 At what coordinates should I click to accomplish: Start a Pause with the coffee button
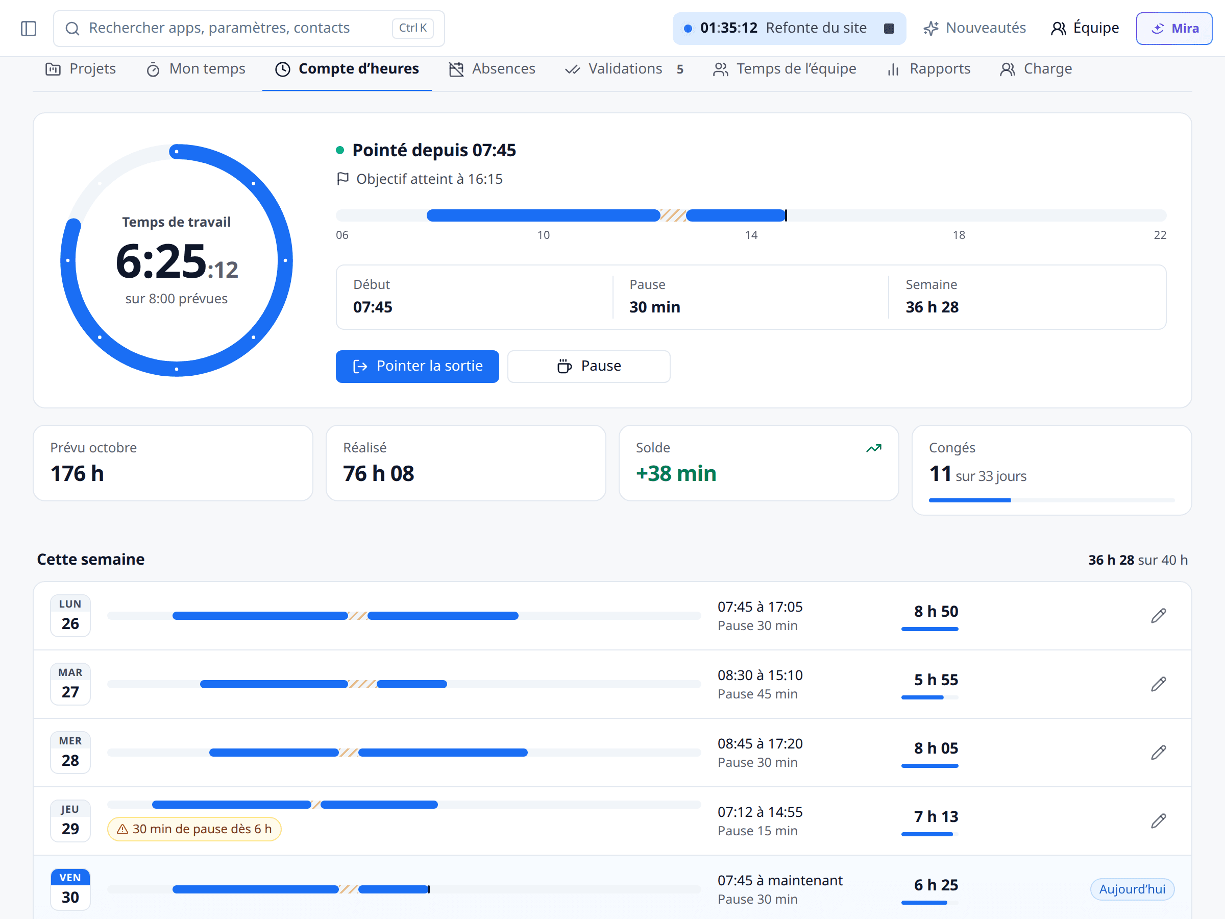coord(589,366)
